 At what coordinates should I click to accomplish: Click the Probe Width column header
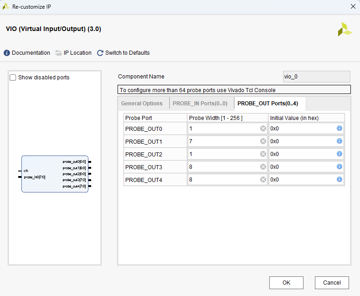click(x=227, y=118)
